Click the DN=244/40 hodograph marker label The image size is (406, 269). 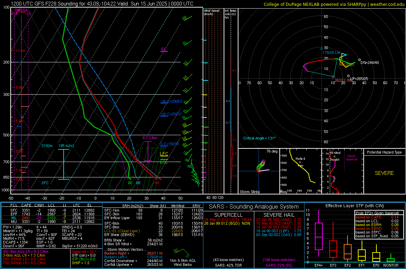click(x=370, y=63)
